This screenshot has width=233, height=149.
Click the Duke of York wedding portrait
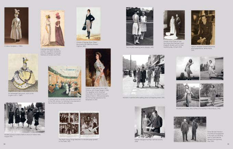174,25
